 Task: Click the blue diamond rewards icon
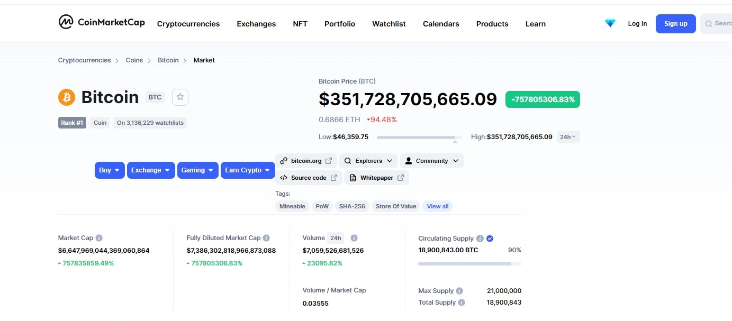pos(610,23)
